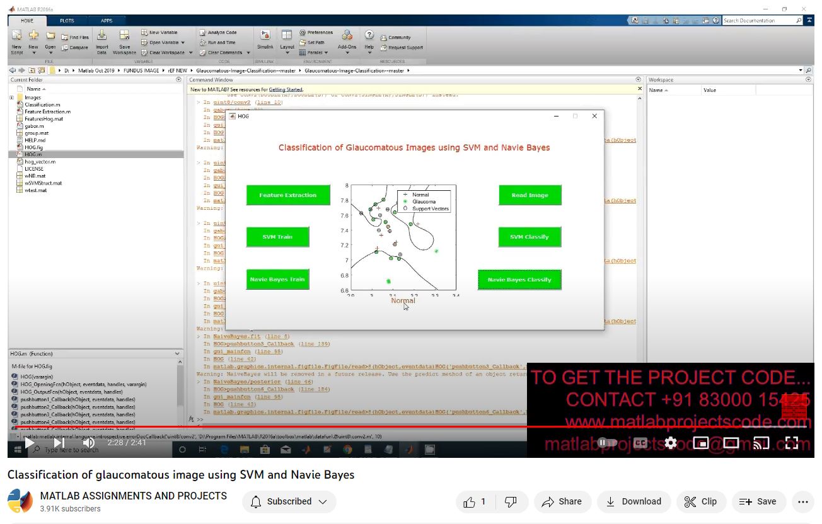Play the YouTube video
This screenshot has width=822, height=524.
[30, 443]
